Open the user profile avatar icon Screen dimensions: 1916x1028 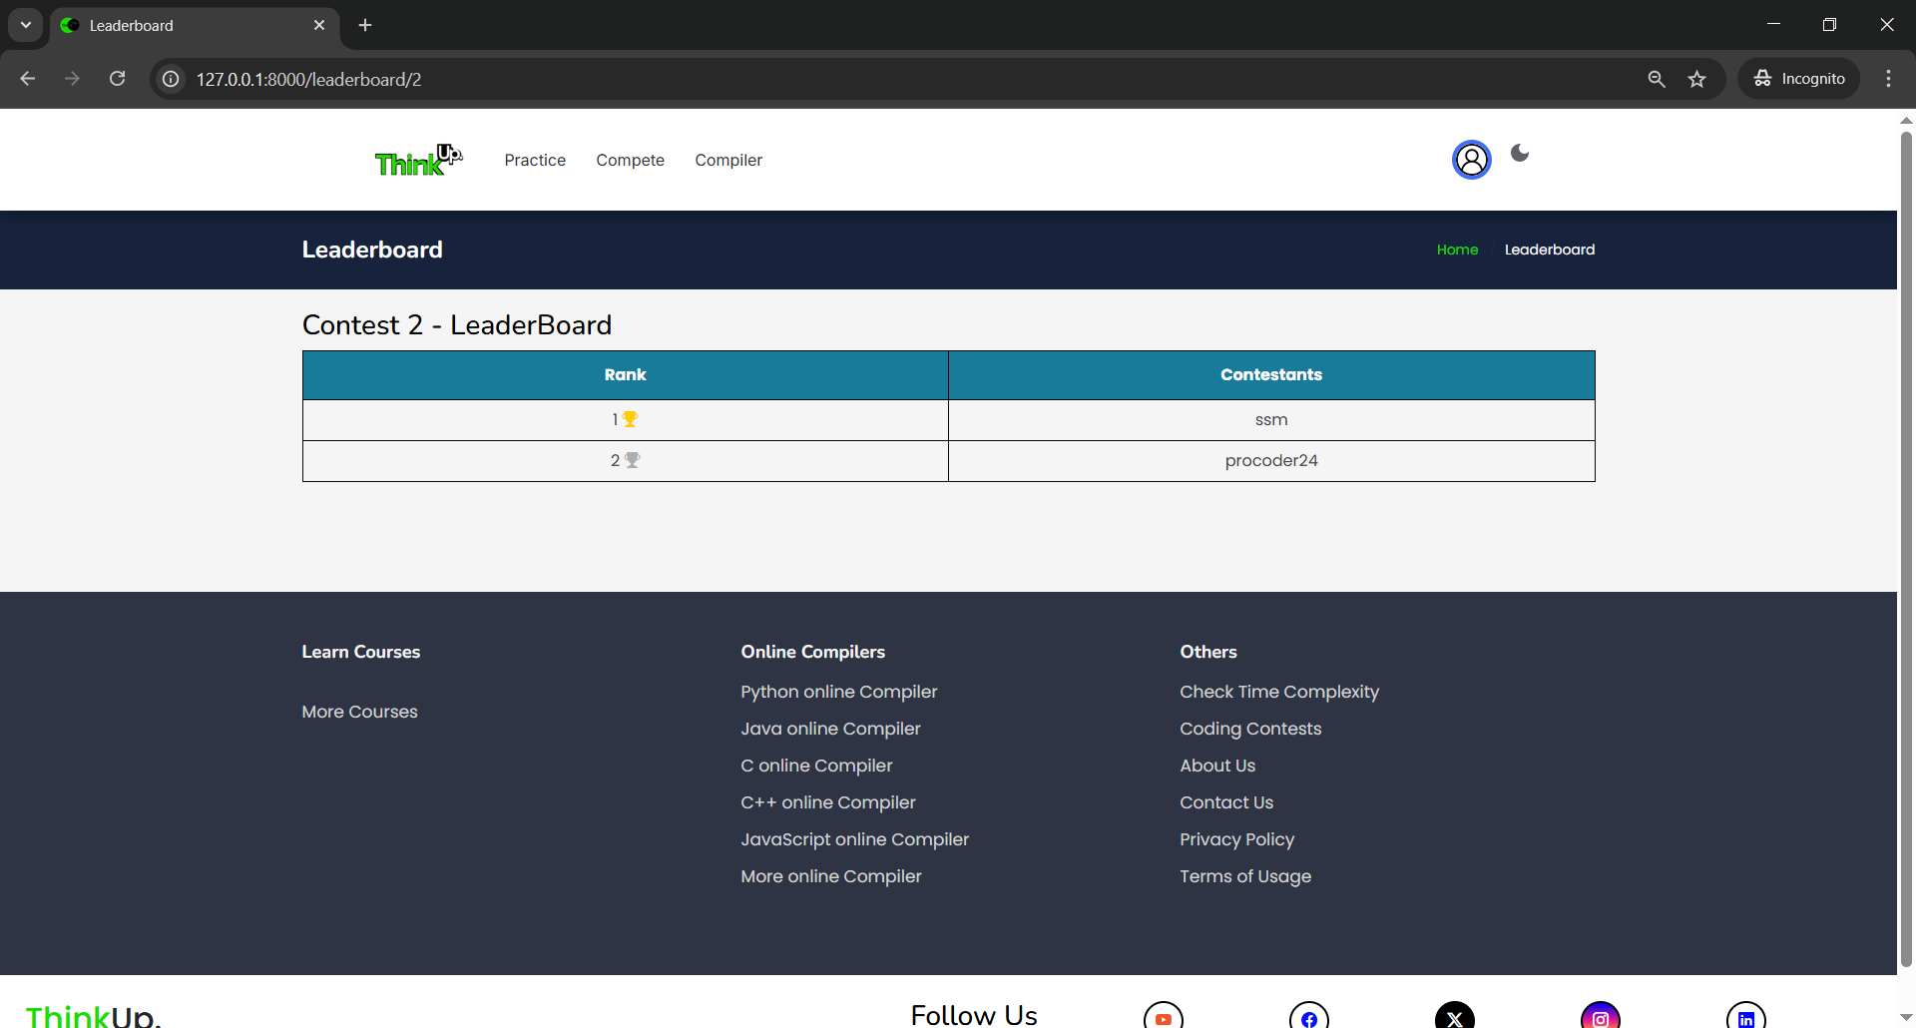(x=1471, y=160)
